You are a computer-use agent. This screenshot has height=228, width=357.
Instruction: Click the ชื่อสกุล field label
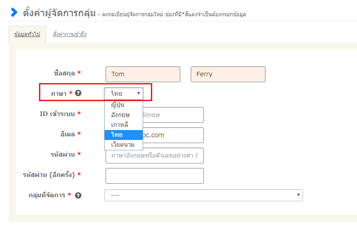coord(64,73)
